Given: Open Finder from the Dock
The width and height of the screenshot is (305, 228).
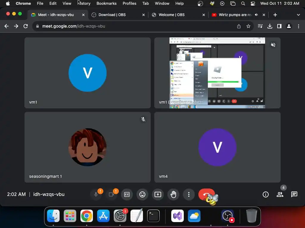Looking at the screenshot, I should [x=53, y=216].
